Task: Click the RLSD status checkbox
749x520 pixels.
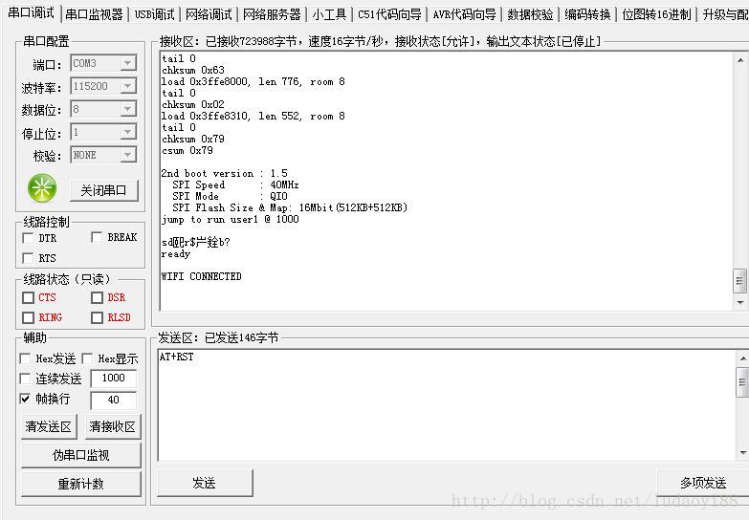Action: [x=97, y=317]
